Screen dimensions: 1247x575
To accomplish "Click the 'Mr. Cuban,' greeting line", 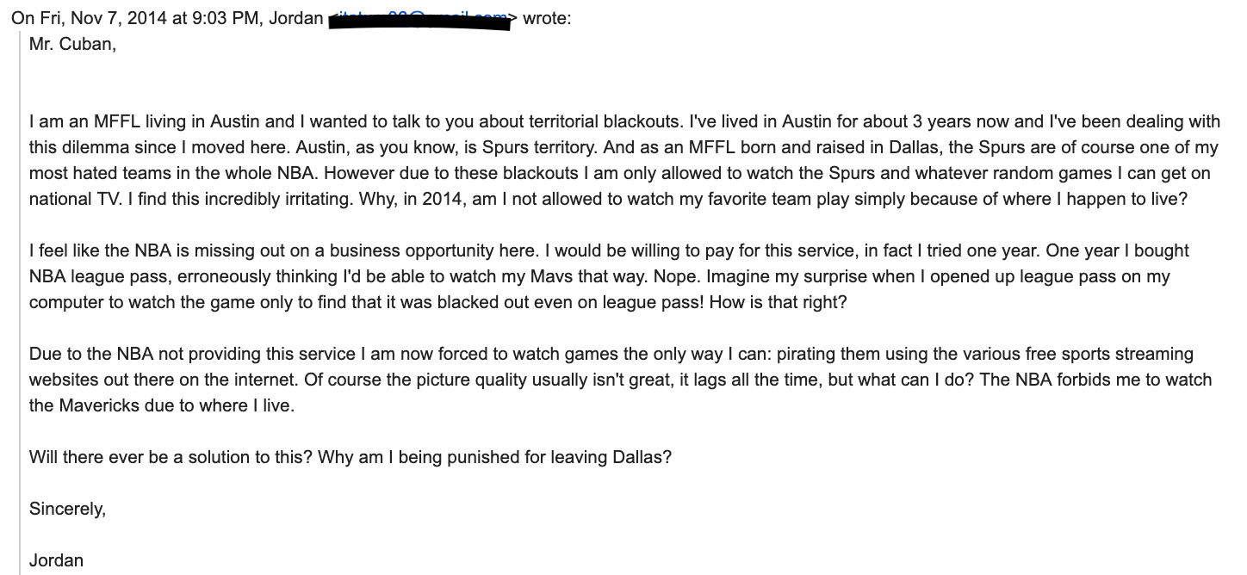I will [x=72, y=45].
